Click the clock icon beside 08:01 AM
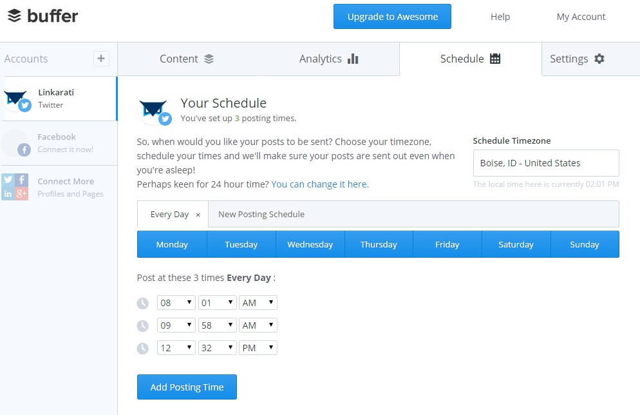 point(143,303)
